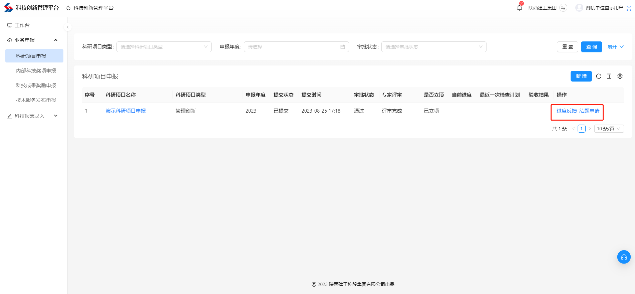Toggle fullscreen mode icon
Image resolution: width=635 pixels, height=294 pixels.
[629, 8]
